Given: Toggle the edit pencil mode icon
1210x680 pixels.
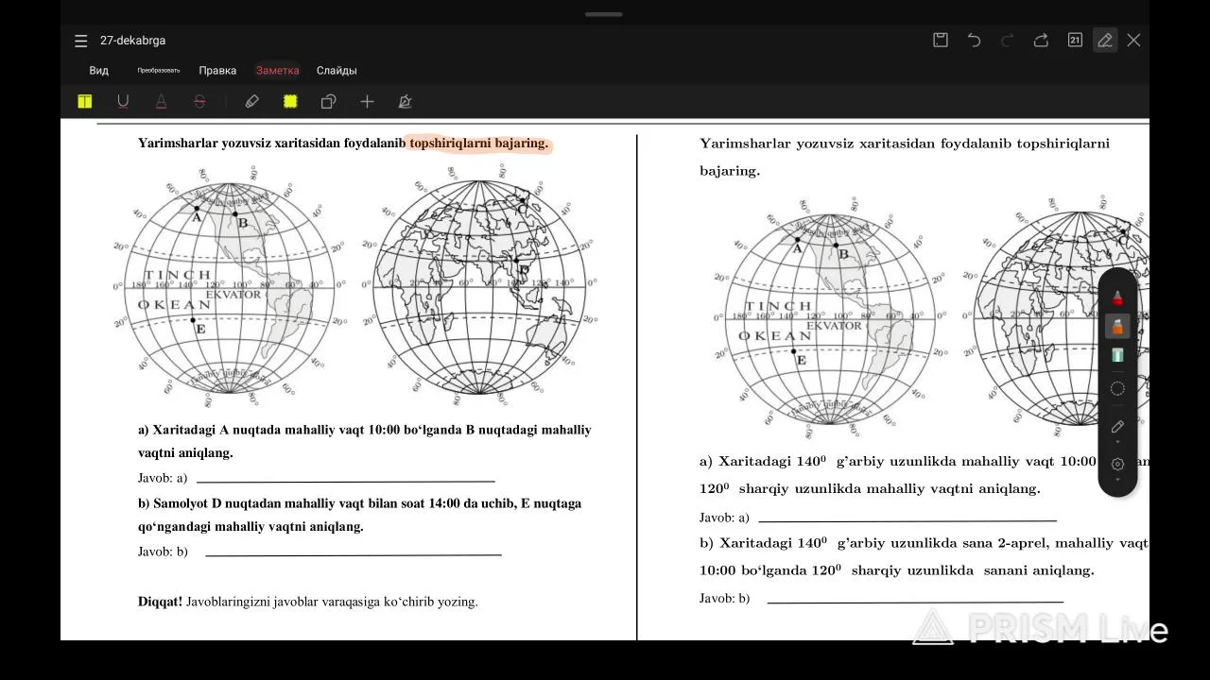Looking at the screenshot, I should [1104, 40].
